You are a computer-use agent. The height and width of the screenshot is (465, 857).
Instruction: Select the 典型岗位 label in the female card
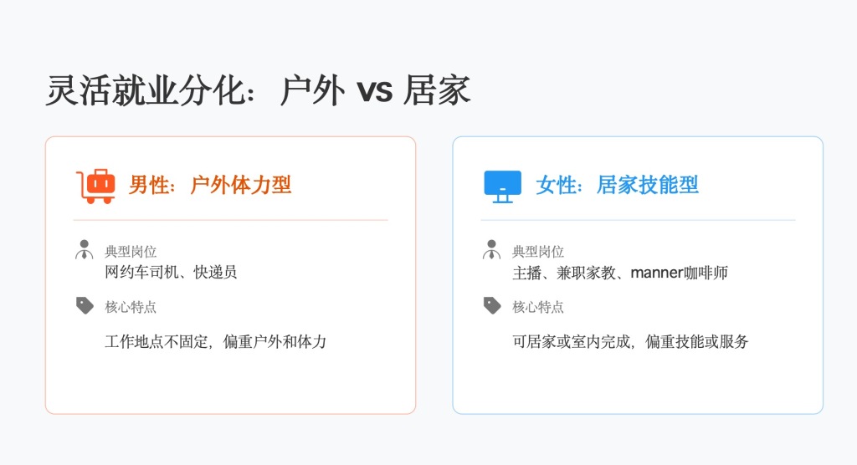[x=538, y=252]
